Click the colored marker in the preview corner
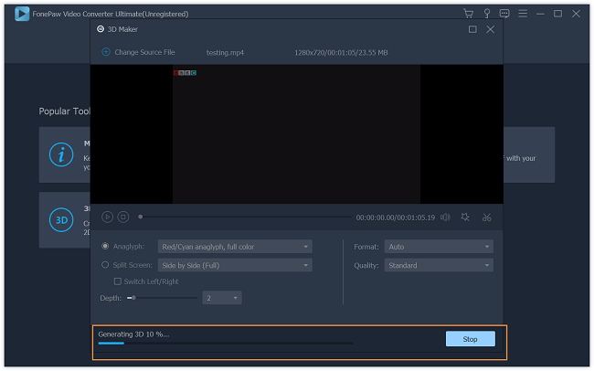The height and width of the screenshot is (371, 594). [x=185, y=73]
